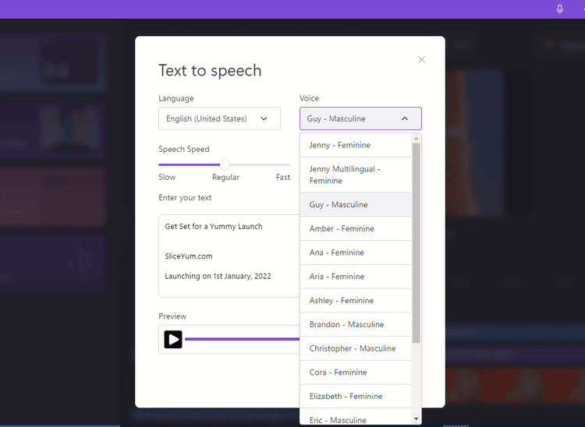
Task: Pick Amber - Feminine voice
Action: [356, 228]
